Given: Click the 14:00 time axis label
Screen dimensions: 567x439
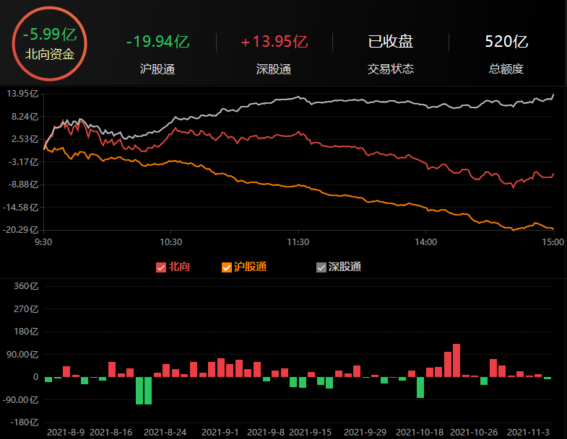Looking at the screenshot, I should click(x=425, y=242).
